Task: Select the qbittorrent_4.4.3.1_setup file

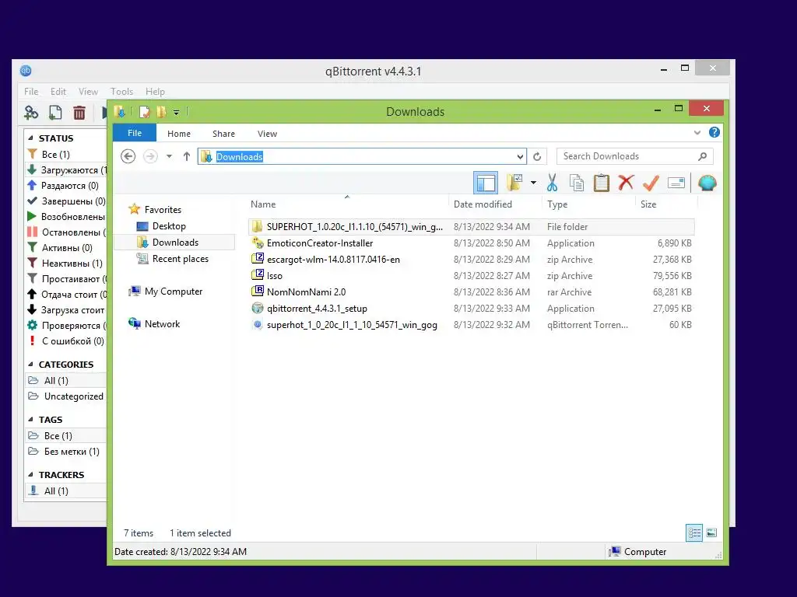Action: (x=471, y=308)
